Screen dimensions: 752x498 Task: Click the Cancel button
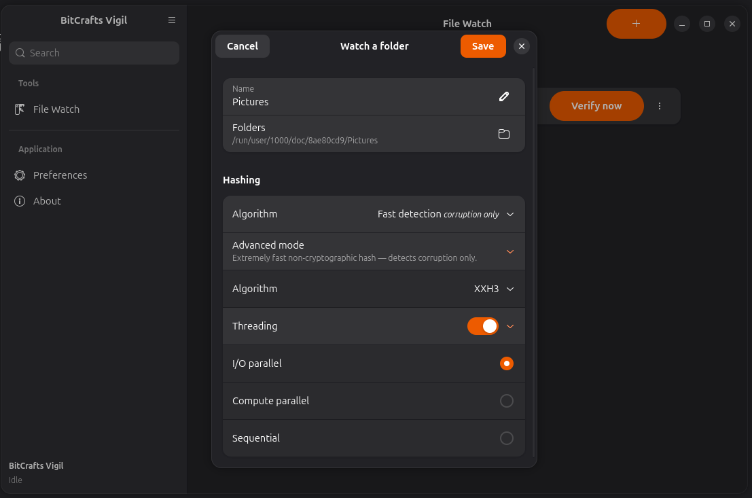point(243,46)
